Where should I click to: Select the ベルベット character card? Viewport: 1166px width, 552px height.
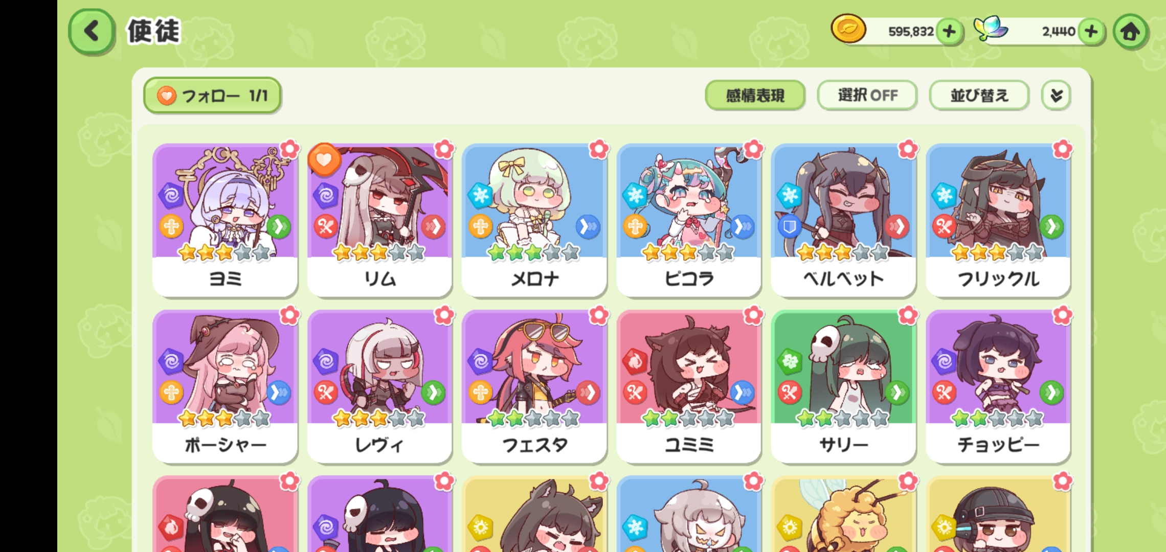843,220
